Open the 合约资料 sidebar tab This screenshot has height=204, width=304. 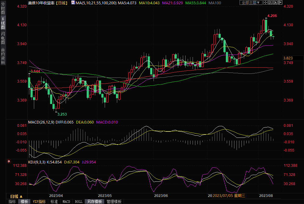click(3, 56)
